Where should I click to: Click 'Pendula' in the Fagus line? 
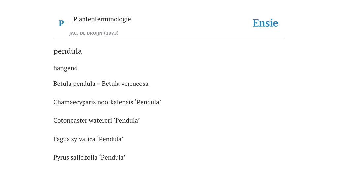(x=110, y=139)
